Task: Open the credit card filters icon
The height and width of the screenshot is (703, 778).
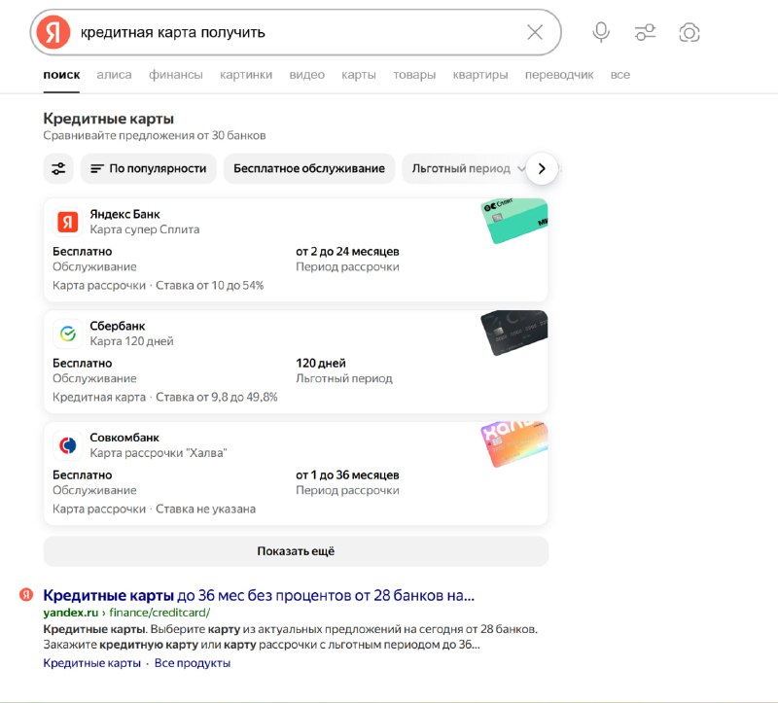Action: [x=58, y=168]
